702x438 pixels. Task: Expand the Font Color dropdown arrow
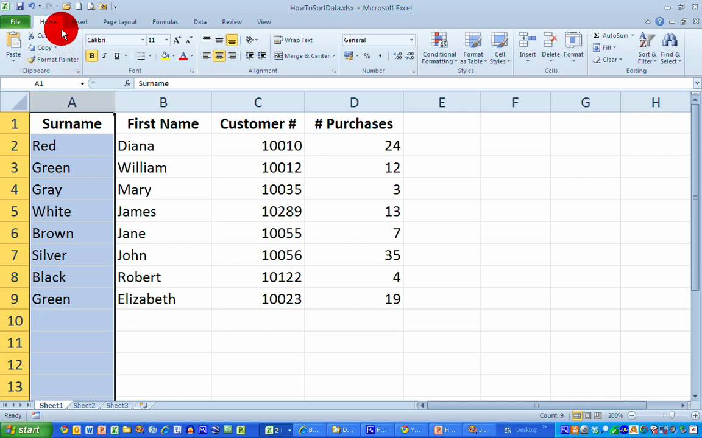[191, 56]
